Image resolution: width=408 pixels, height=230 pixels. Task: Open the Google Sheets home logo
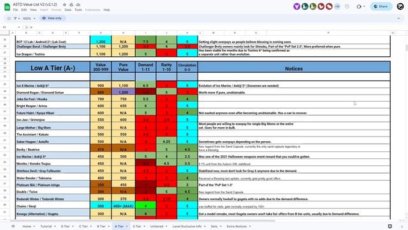pyautogui.click(x=7, y=7)
